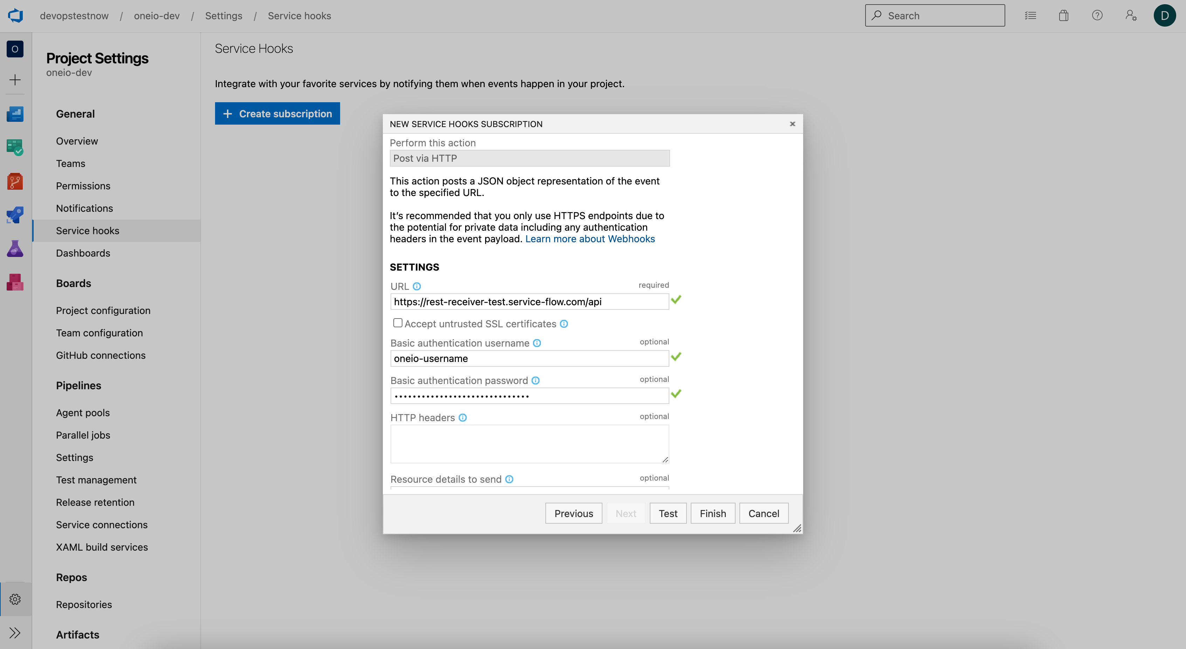Screen dimensions: 1186x649
Task: Open Settings breadcrumb link
Action: (x=223, y=16)
